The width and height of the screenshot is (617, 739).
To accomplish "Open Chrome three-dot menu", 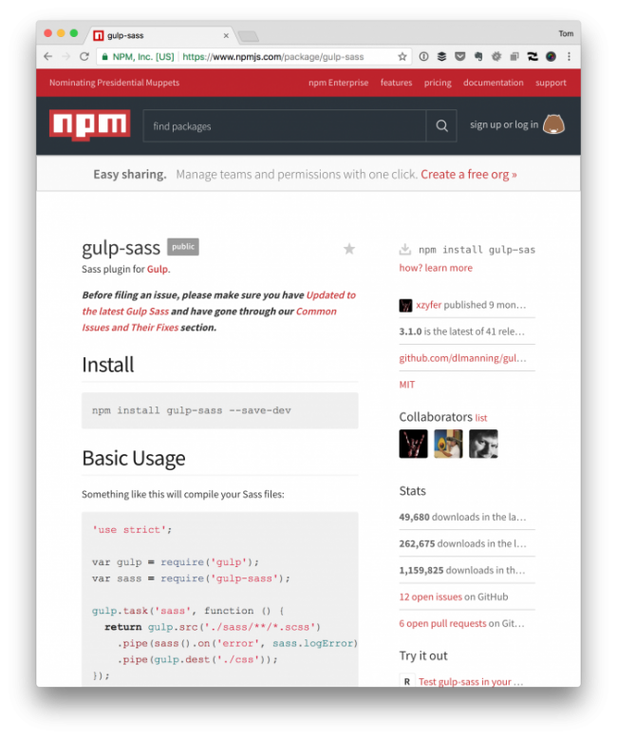I will (x=569, y=57).
